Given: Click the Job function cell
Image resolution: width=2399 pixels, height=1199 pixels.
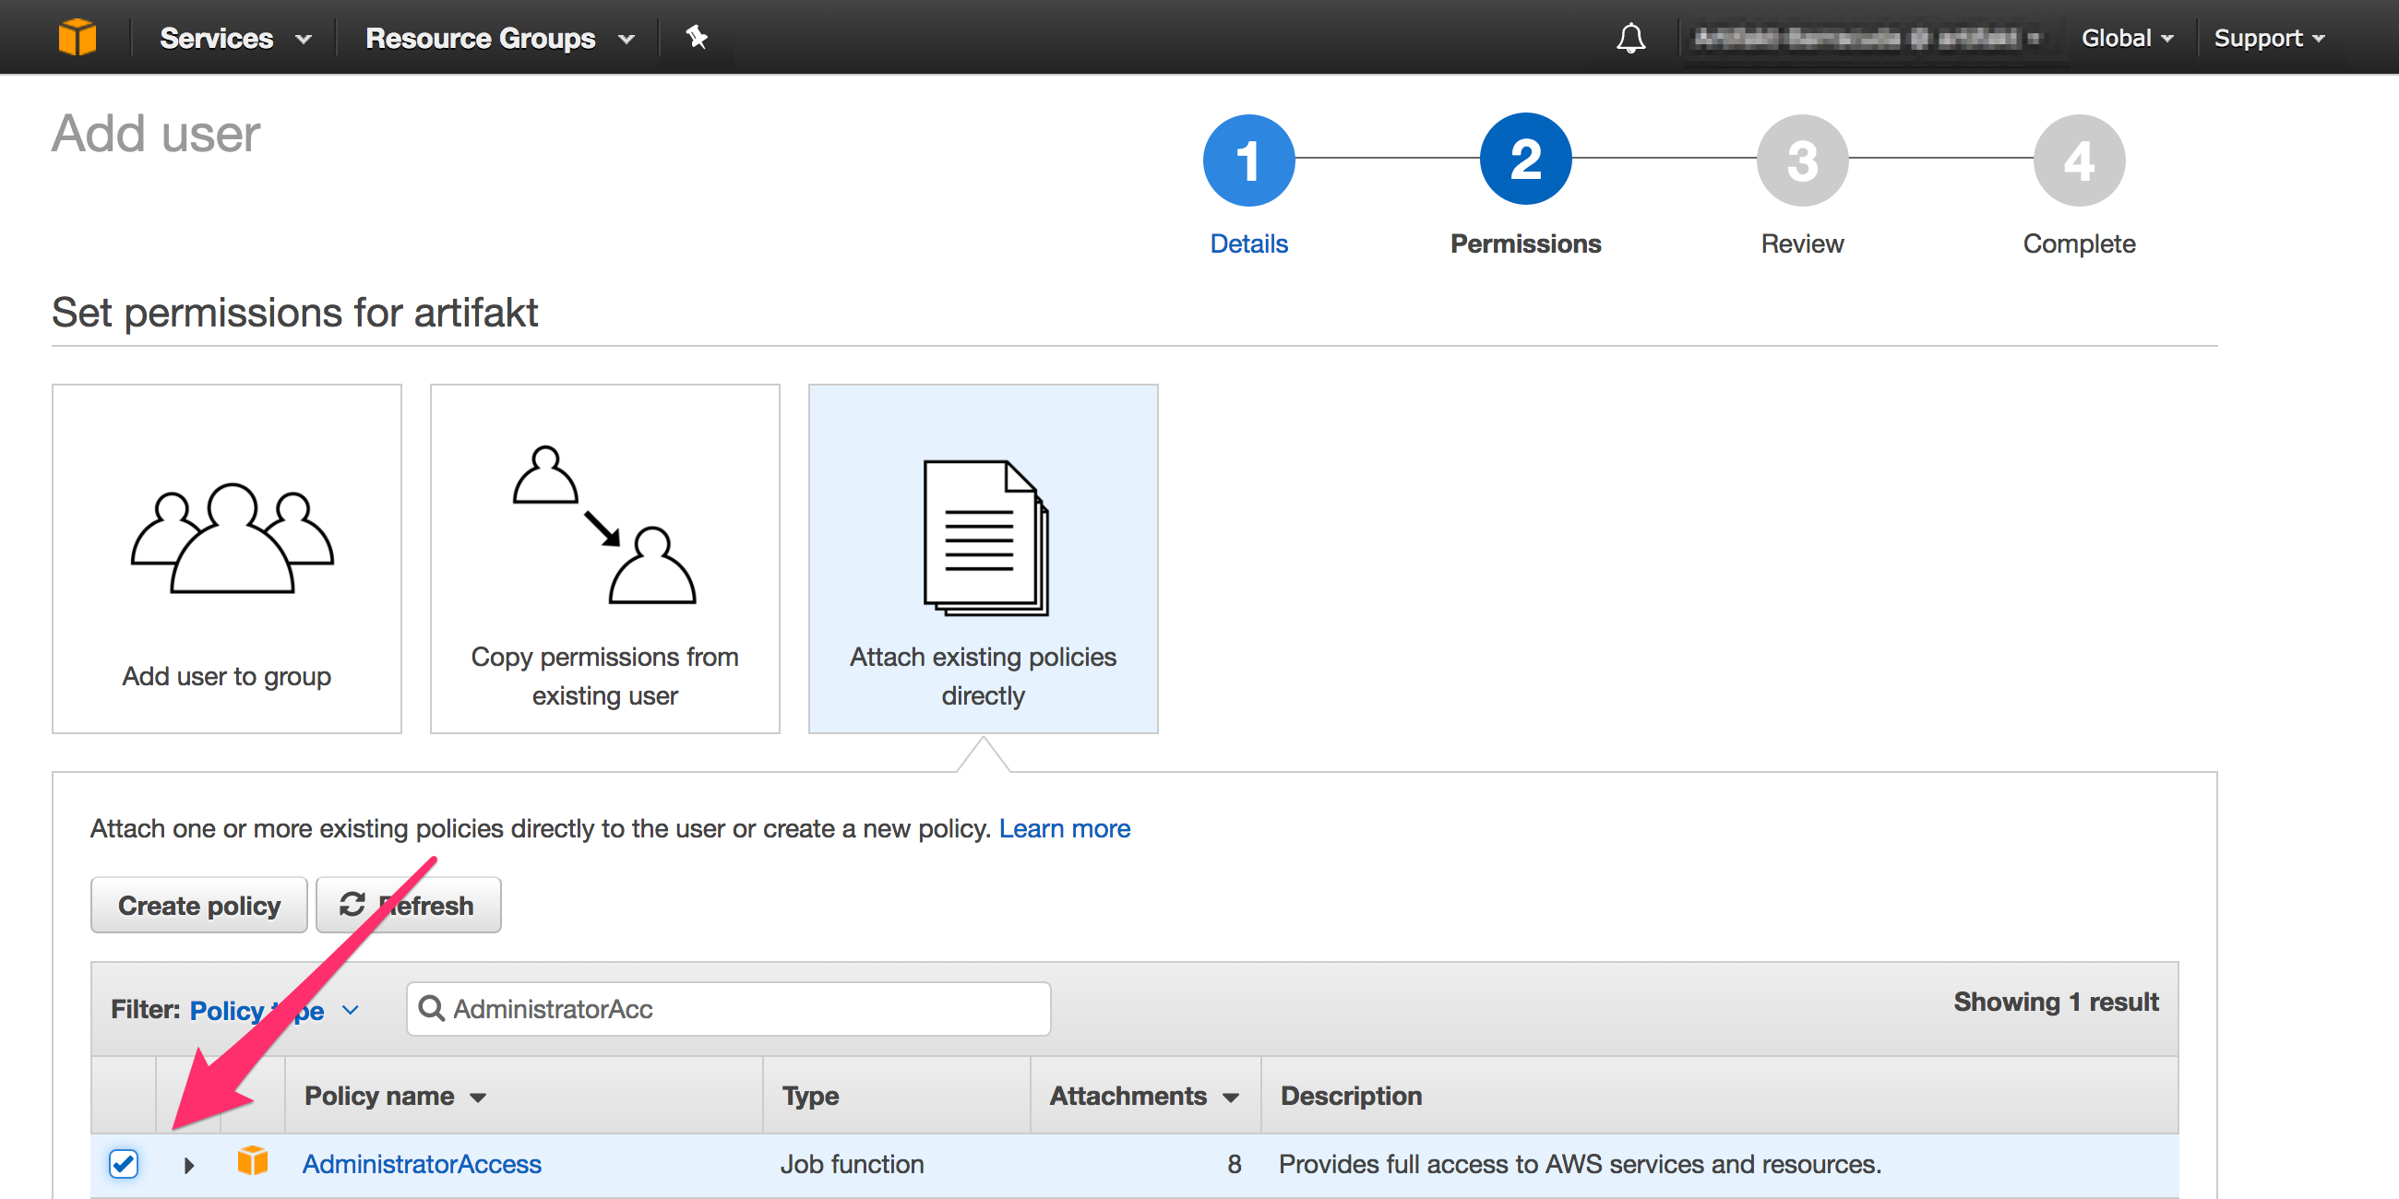Looking at the screenshot, I should coord(852,1164).
